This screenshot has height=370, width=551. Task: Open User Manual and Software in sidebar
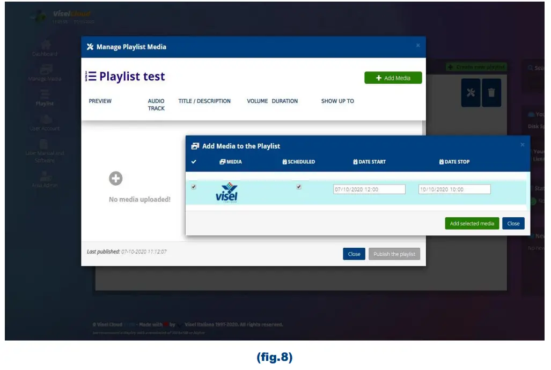[45, 151]
